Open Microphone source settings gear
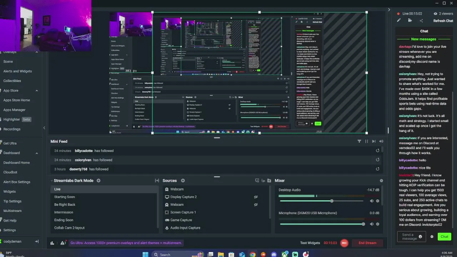 click(378, 224)
